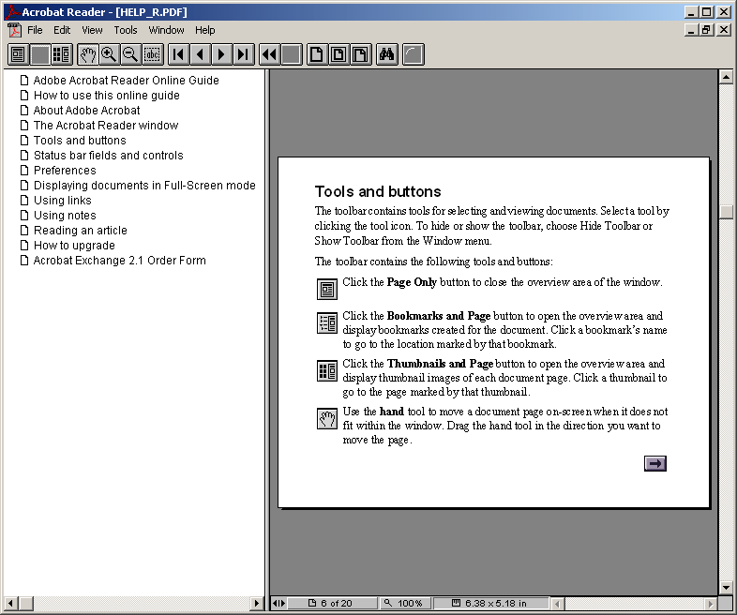Screen dimensions: 737x615
Task: Open the View menu
Action: (x=92, y=30)
